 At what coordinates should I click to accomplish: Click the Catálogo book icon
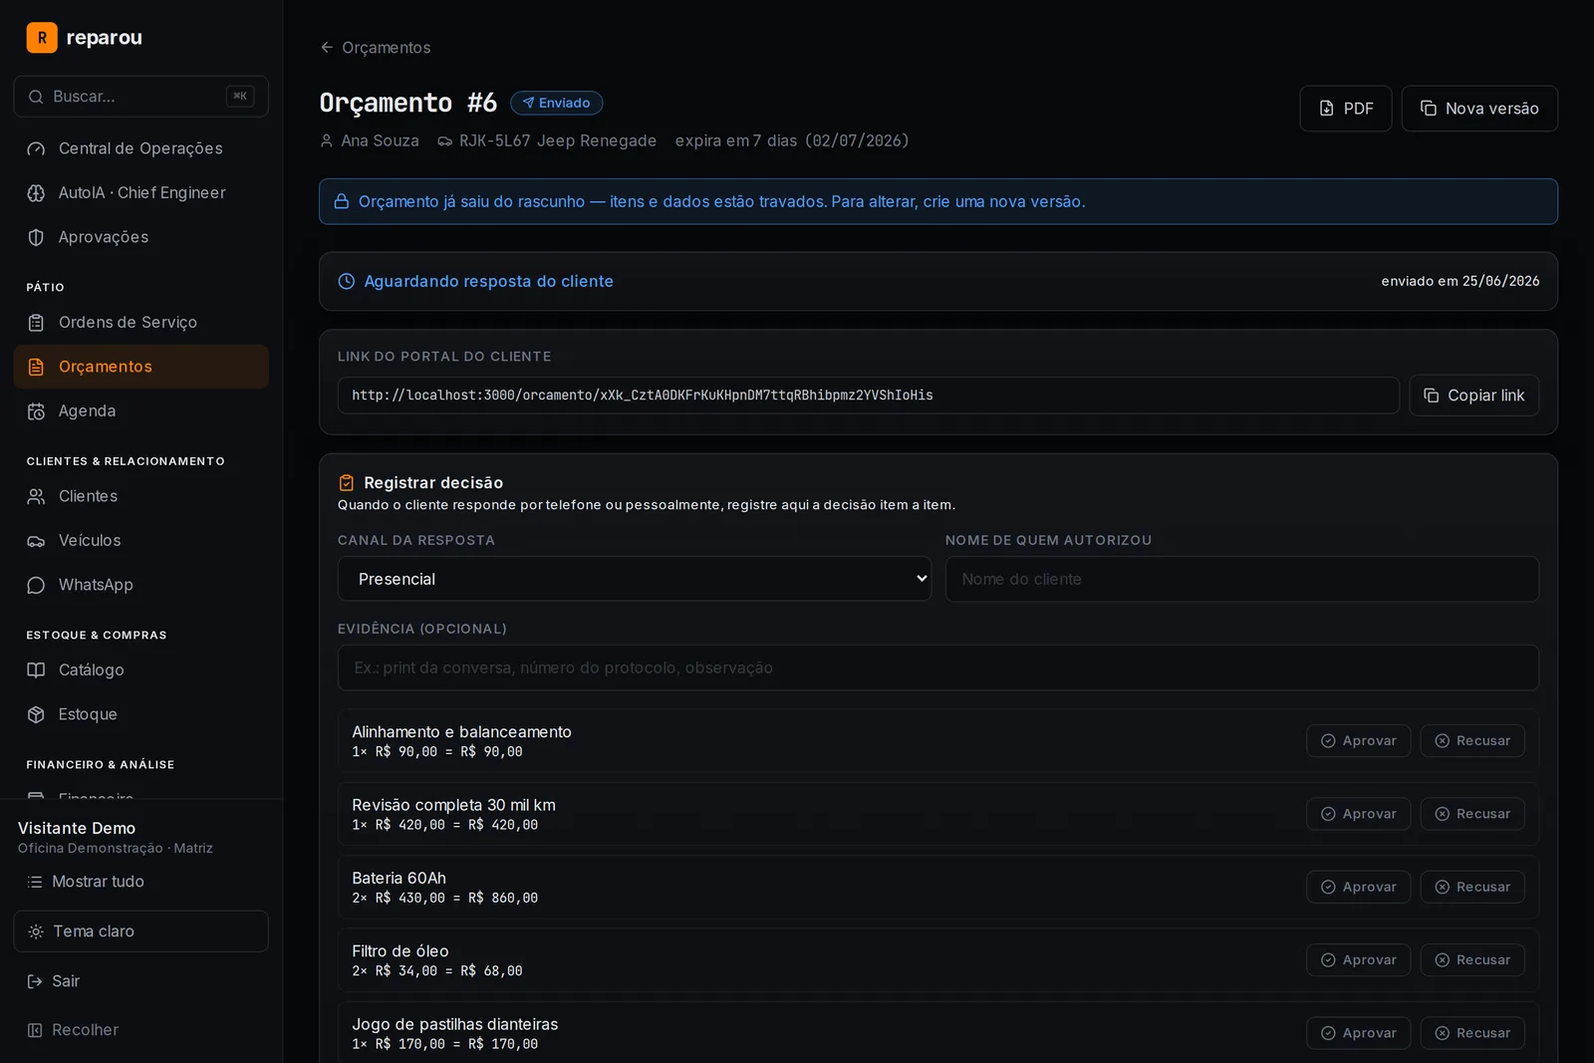tap(36, 670)
